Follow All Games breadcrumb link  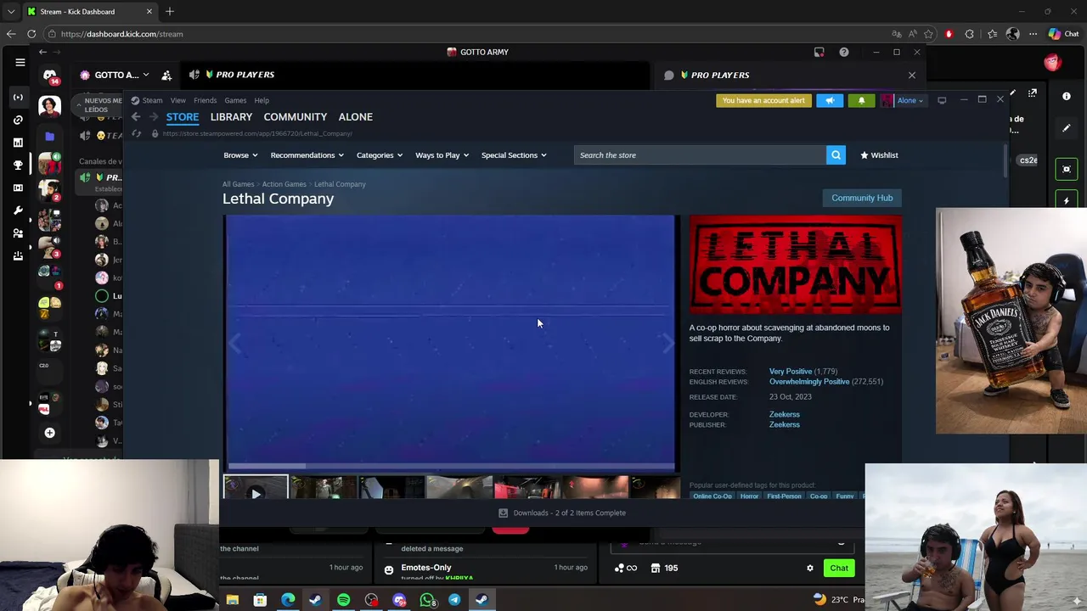pyautogui.click(x=238, y=184)
